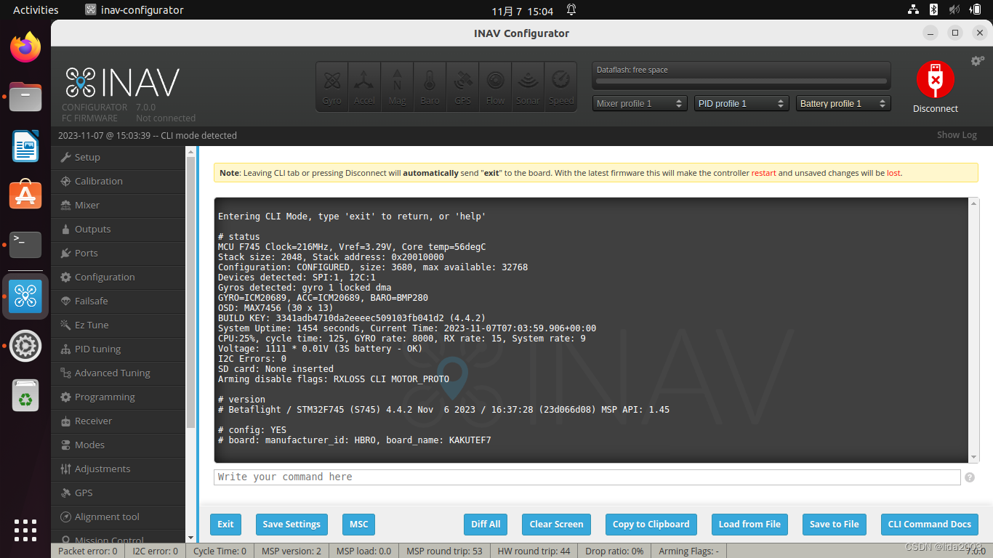Open the GPS sidebar tab

[118, 493]
